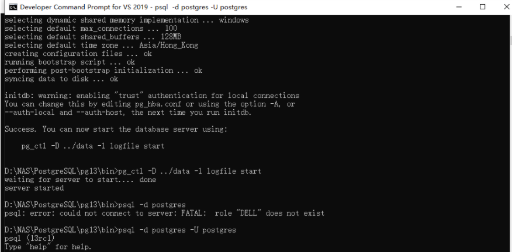Click the "max_connections ... 100" output line
This screenshot has width=512, height=252.
[91, 29]
